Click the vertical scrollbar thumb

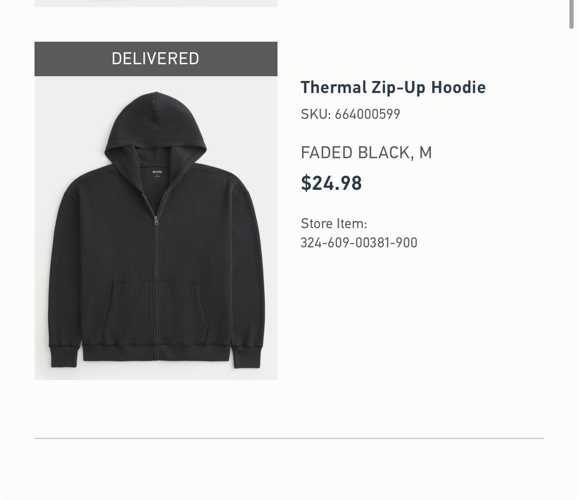coord(571,14)
